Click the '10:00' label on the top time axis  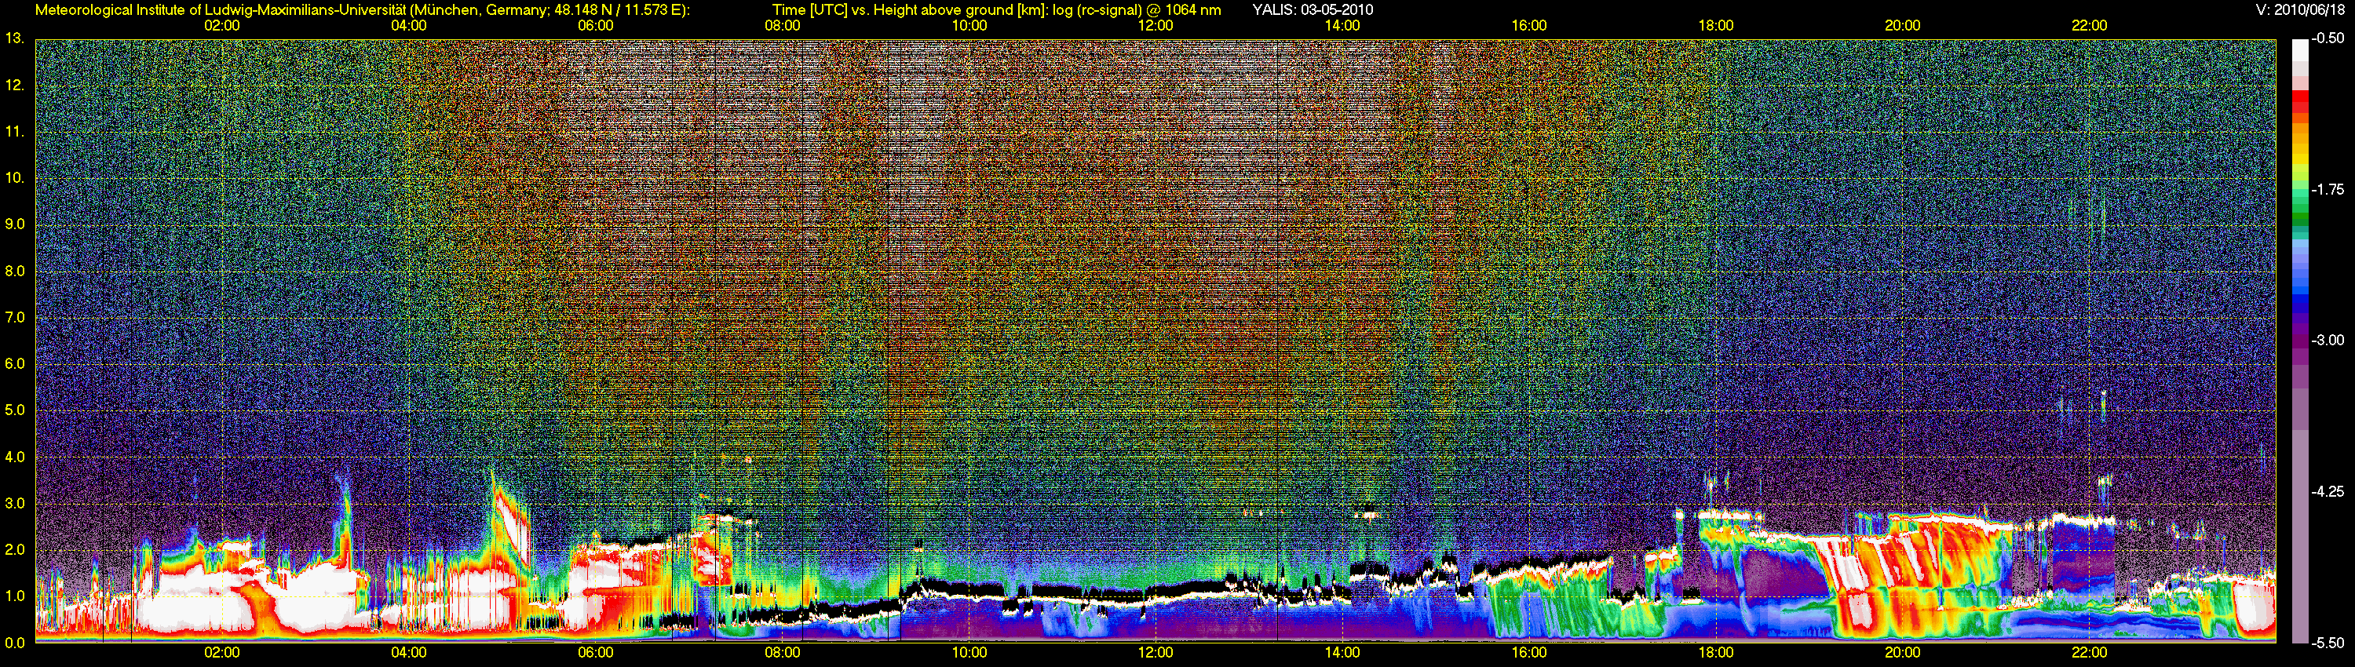pyautogui.click(x=969, y=26)
